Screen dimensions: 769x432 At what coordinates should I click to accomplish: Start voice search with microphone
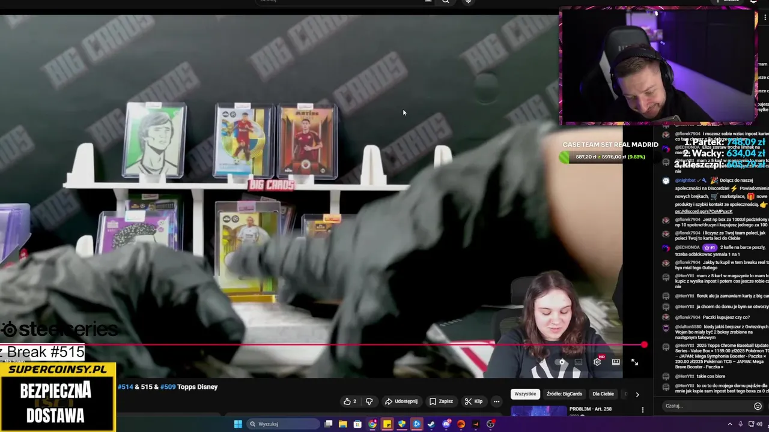[x=469, y=1]
